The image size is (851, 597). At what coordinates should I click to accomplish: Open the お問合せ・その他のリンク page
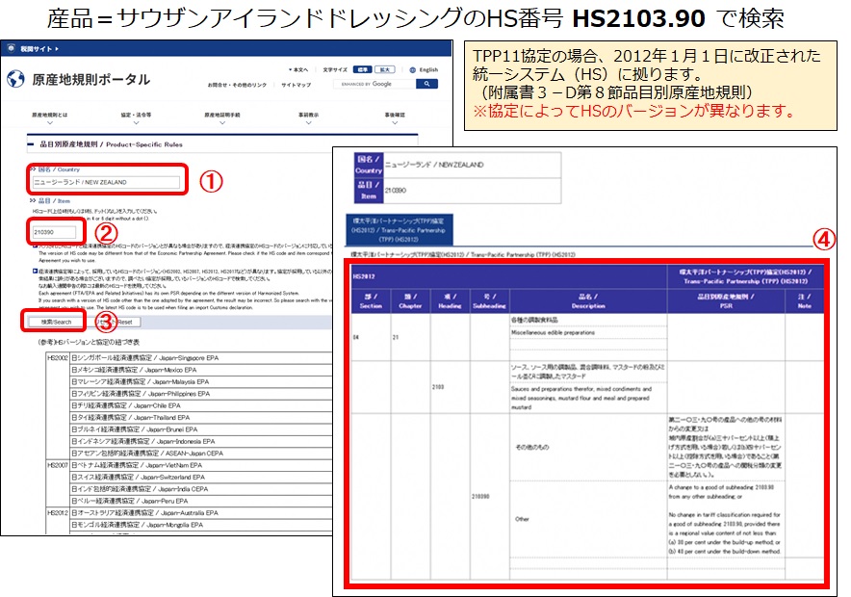pyautogui.click(x=237, y=84)
